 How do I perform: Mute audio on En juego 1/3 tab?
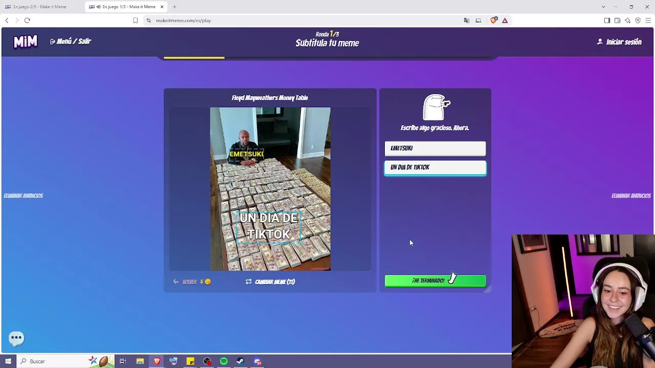[x=98, y=7]
